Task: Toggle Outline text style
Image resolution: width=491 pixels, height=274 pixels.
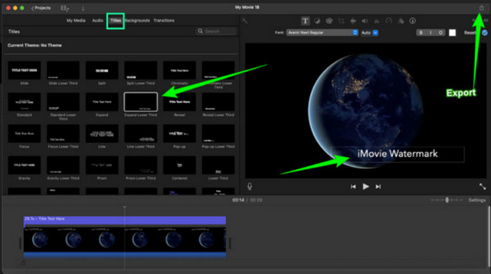Action: [x=440, y=32]
